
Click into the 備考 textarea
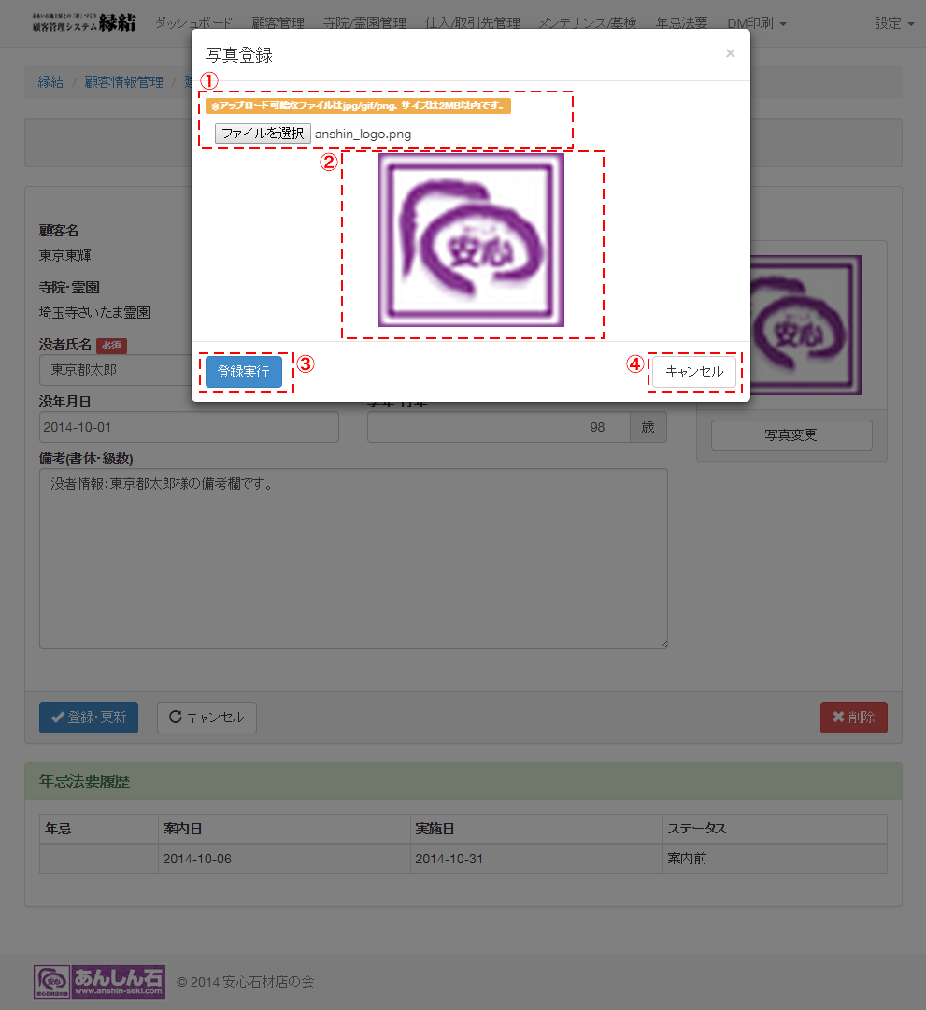point(353,559)
